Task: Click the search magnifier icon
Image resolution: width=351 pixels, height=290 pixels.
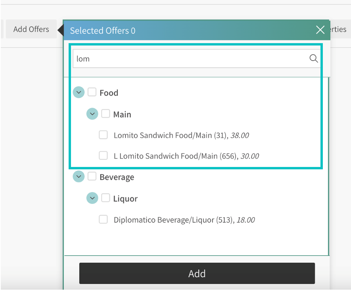Action: (x=313, y=59)
